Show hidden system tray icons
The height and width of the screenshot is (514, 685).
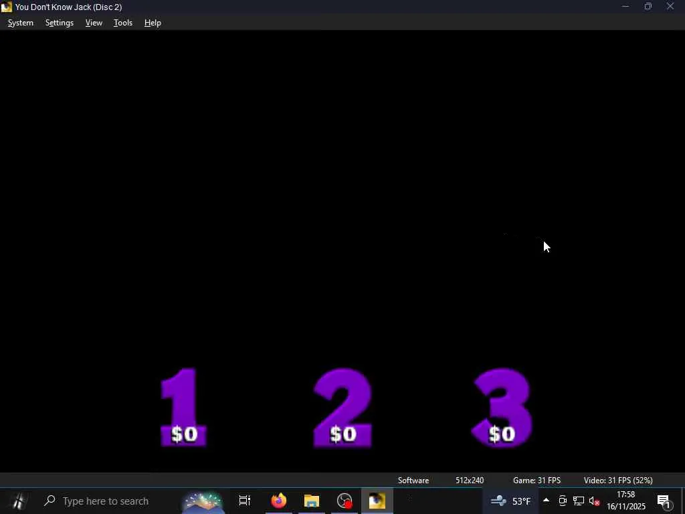(x=546, y=501)
